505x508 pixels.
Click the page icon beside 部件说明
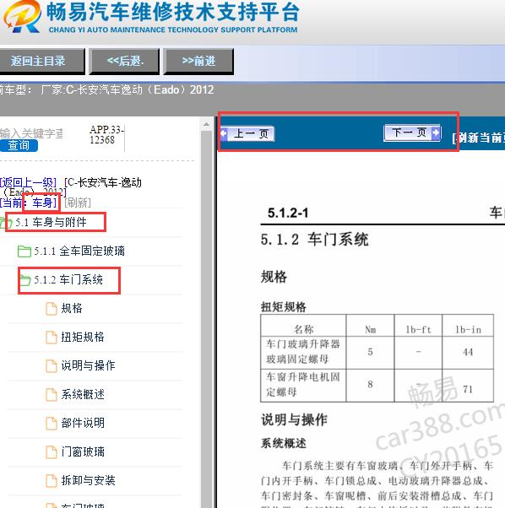click(52, 423)
